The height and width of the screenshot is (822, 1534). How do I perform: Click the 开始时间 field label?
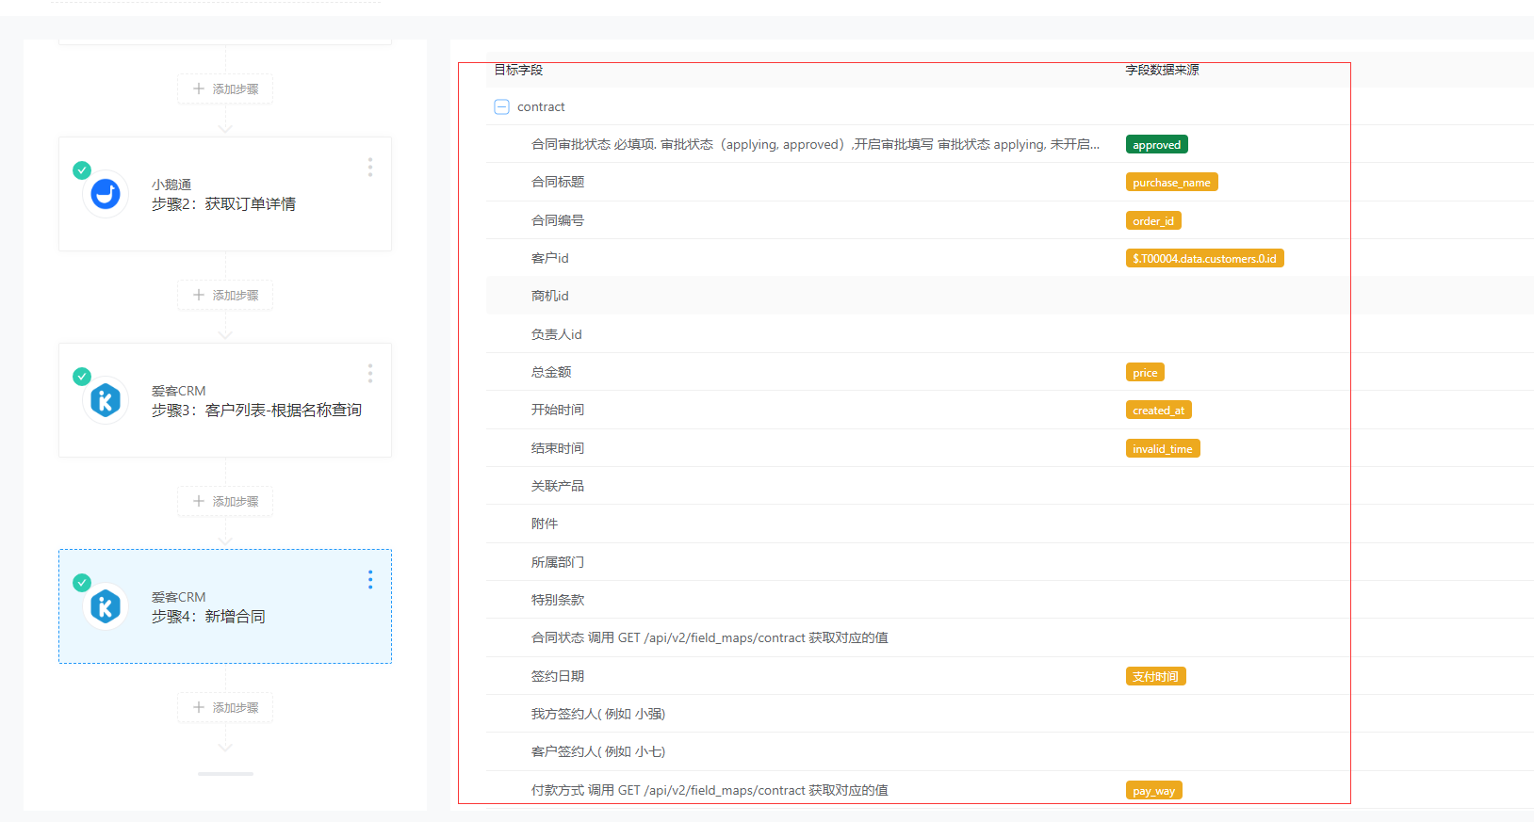coord(558,410)
